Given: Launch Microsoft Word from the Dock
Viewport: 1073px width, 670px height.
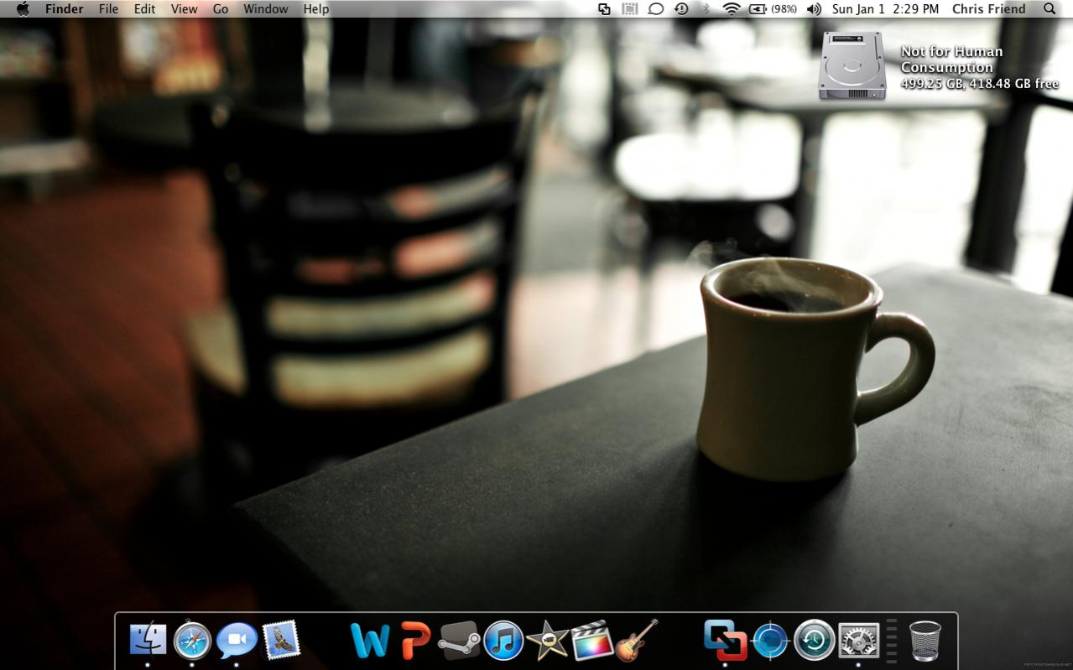Looking at the screenshot, I should coord(370,641).
